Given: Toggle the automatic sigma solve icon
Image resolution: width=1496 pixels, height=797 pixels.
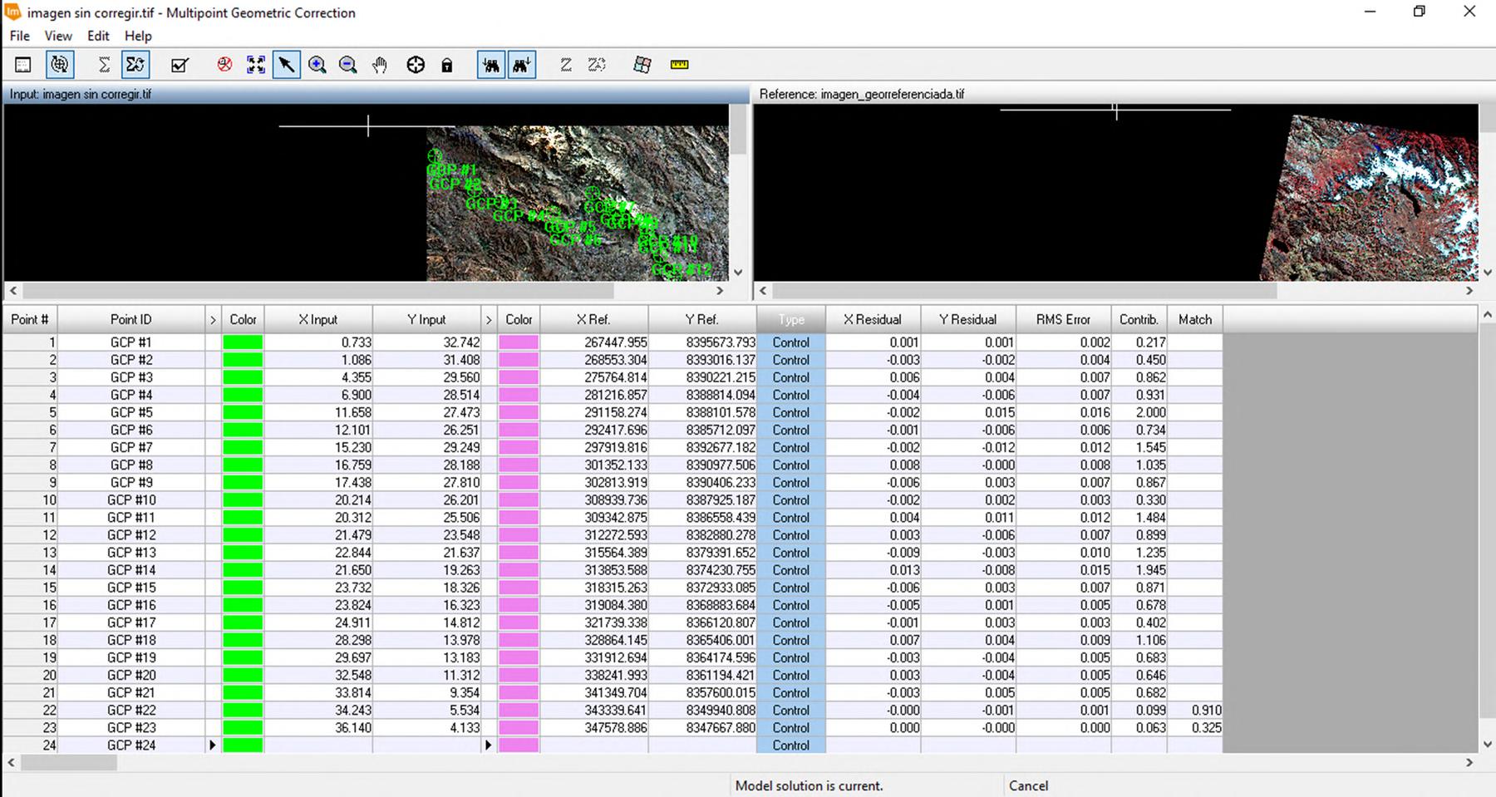Looking at the screenshot, I should click(x=135, y=65).
